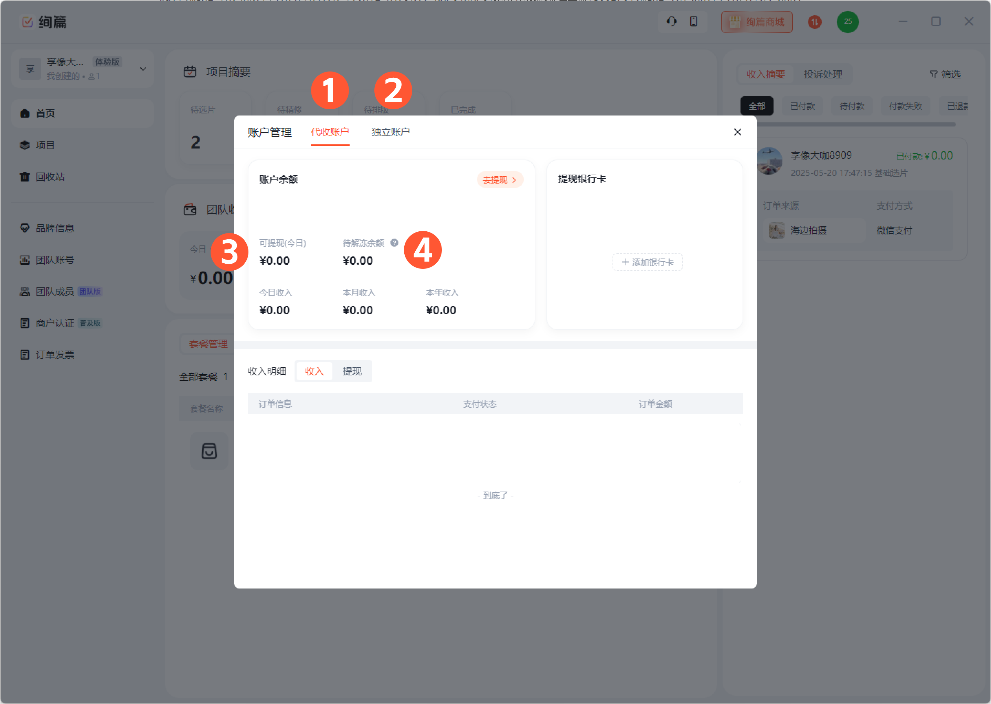Switch to 独立账户 tab
This screenshot has height=704, width=991.
click(390, 132)
